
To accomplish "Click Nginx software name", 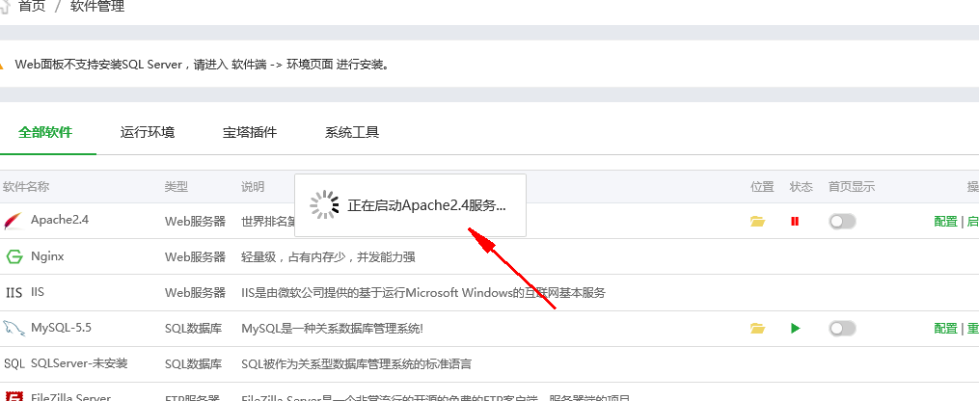I will 47,255.
